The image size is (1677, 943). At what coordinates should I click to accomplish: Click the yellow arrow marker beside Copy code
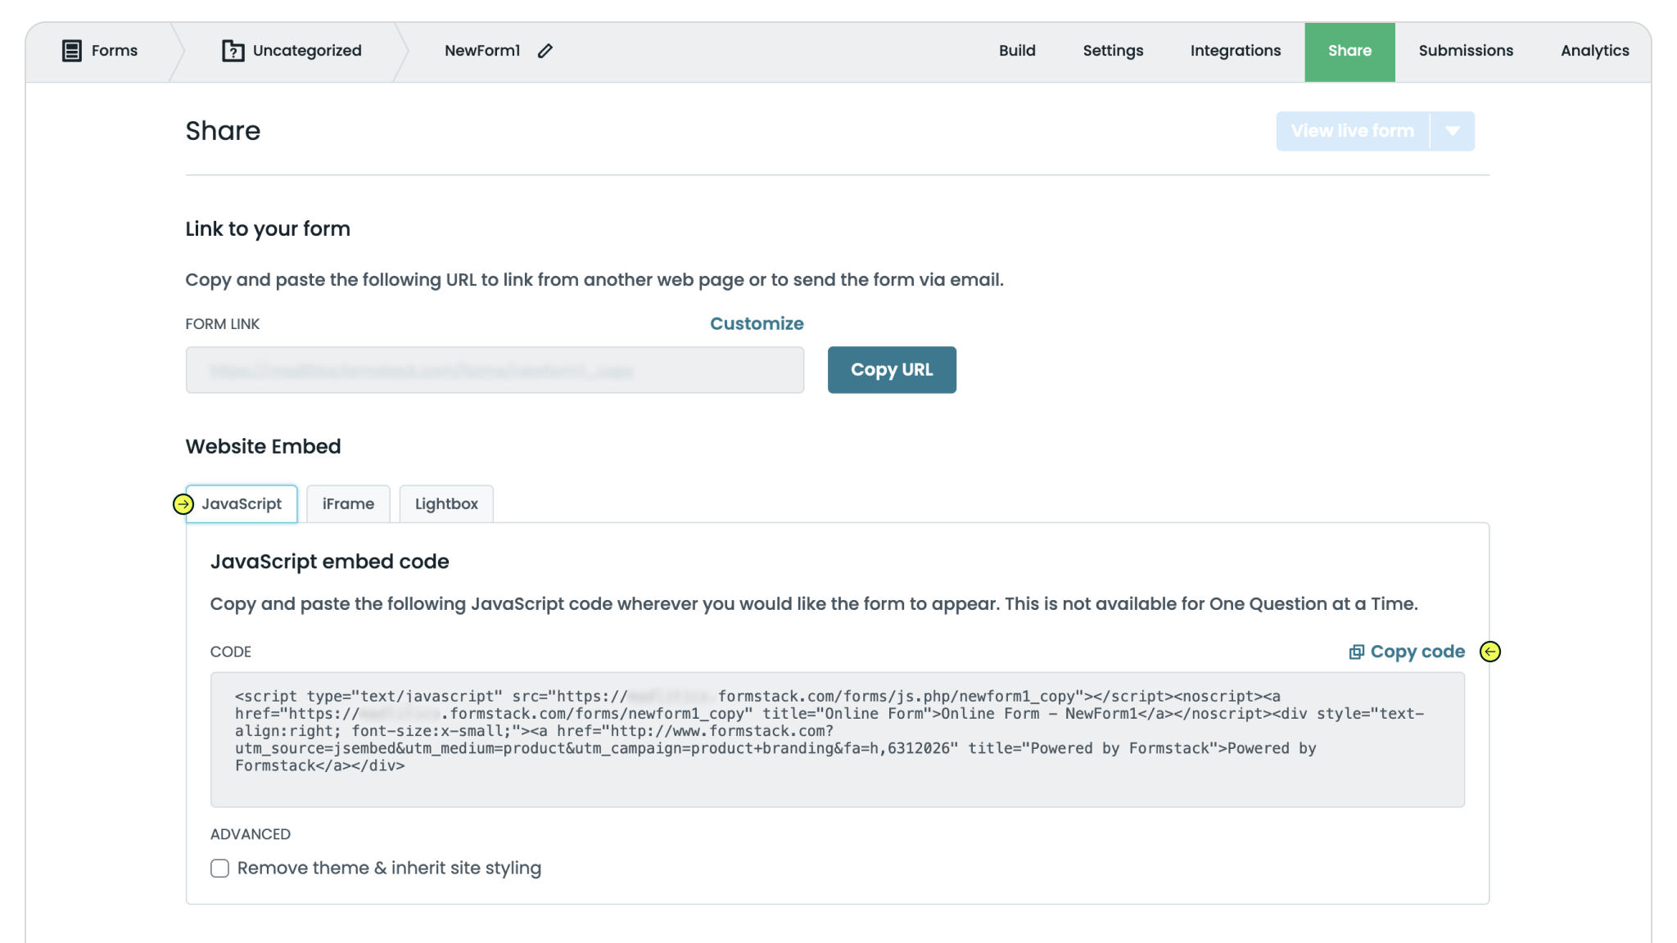click(x=1490, y=652)
